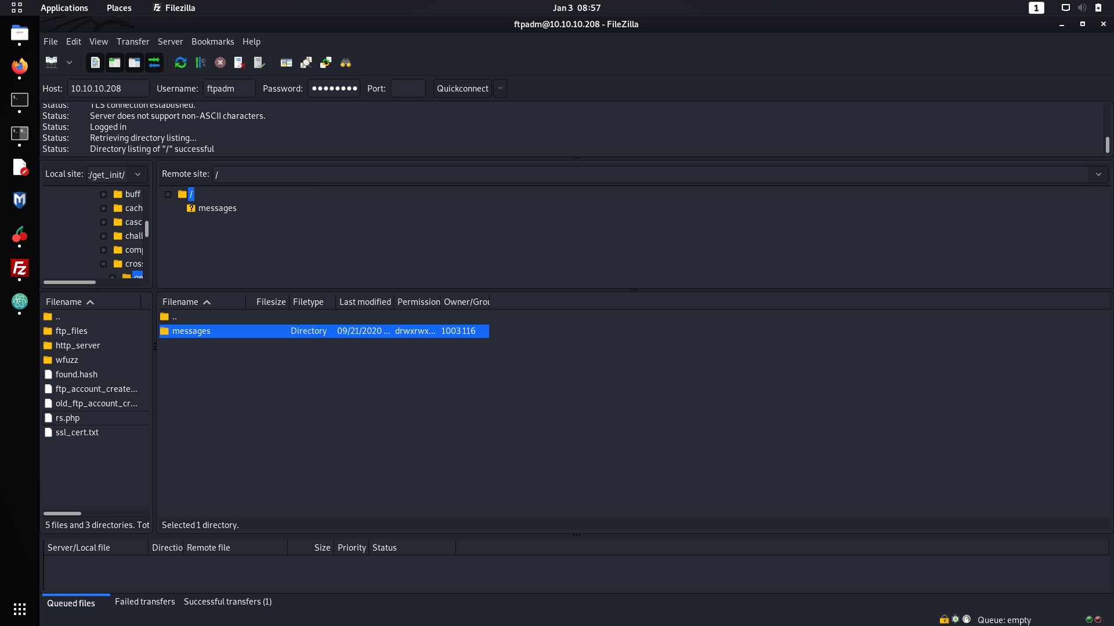Screen dimensions: 1114x626
Task: Select the ftp_files local folder
Action: point(71,331)
